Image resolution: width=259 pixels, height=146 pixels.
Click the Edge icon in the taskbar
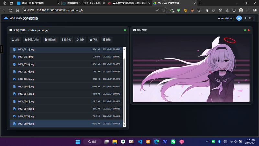(x=156, y=142)
